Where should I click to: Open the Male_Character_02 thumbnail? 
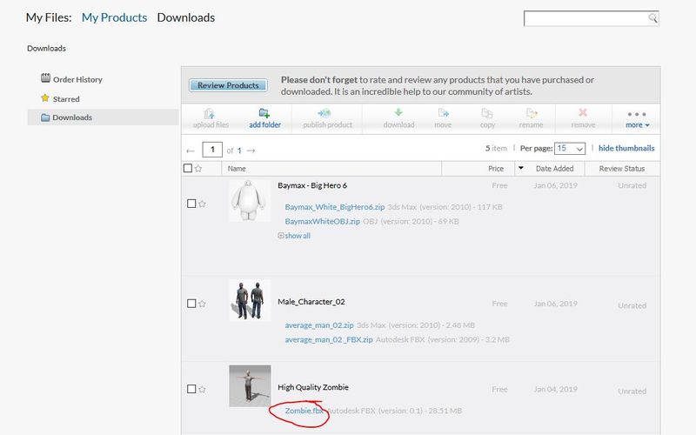pos(250,300)
